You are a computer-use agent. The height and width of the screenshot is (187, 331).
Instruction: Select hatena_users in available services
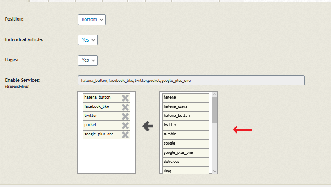[186, 107]
